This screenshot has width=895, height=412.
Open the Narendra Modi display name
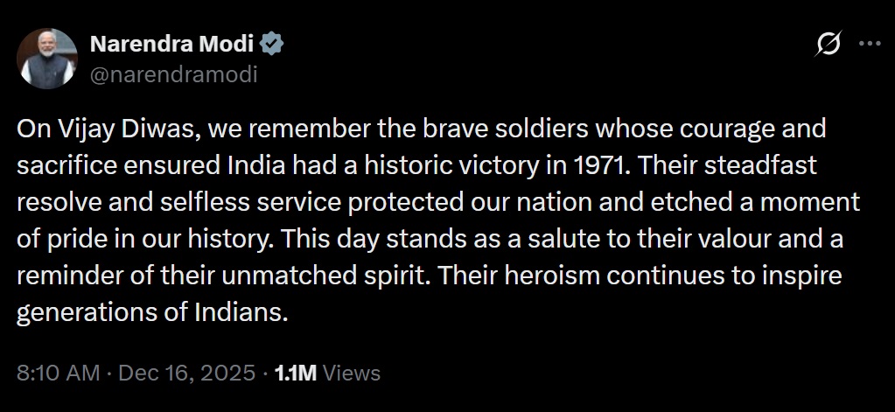pos(172,43)
